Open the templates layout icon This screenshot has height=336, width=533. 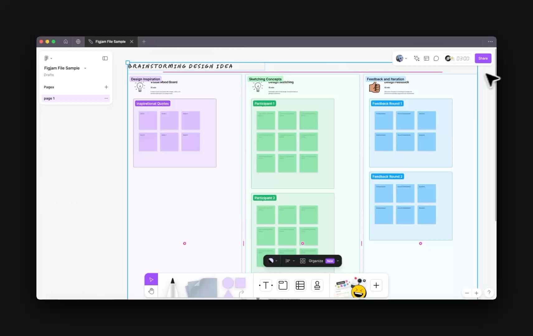[427, 58]
